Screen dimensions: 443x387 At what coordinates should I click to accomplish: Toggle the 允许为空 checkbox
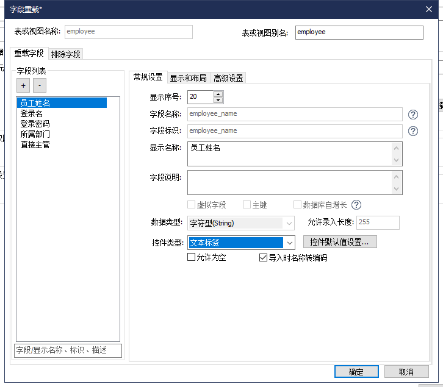(x=192, y=258)
